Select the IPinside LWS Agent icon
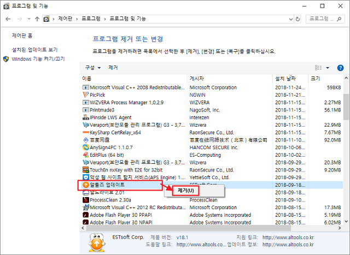The height and width of the screenshot is (255, 350). (86, 117)
